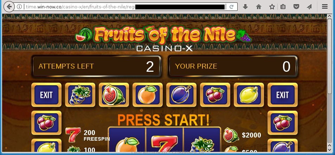Click the left EXIT tile
Viewport: 335px width, 155px height.
click(46, 95)
